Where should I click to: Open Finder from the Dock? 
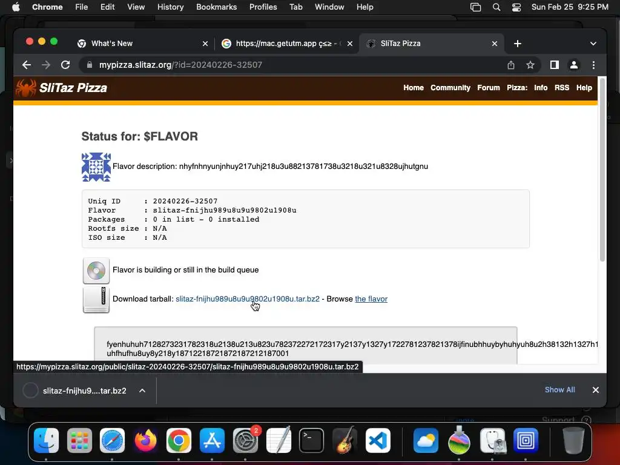tap(46, 440)
